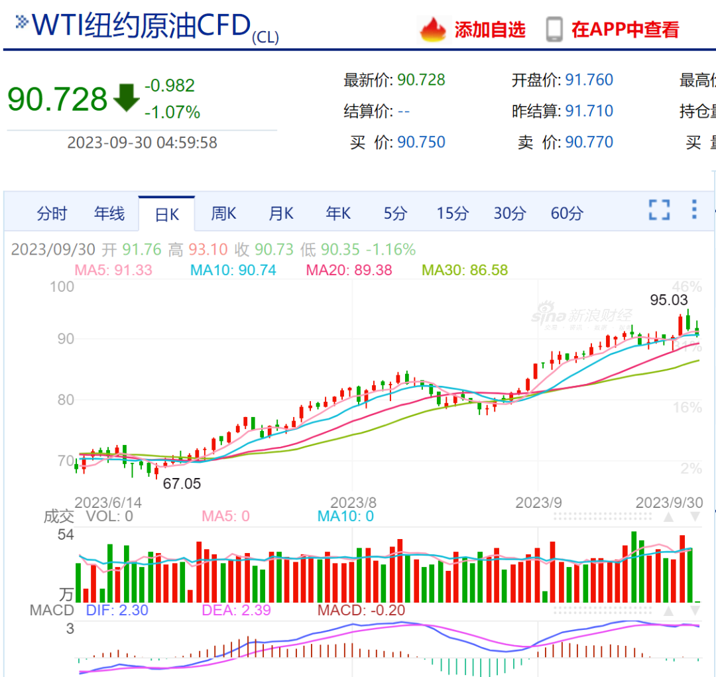Screen dimensions: 716x677
Task: Click the VOL: 0 volume label
Action: (x=109, y=516)
